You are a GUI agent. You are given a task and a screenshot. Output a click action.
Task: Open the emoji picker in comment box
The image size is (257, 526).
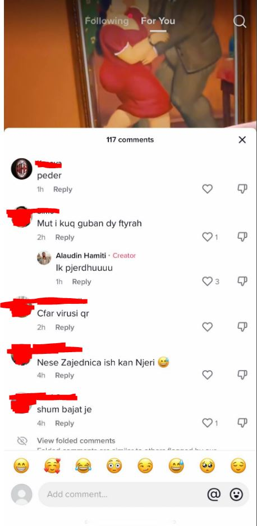pyautogui.click(x=236, y=494)
